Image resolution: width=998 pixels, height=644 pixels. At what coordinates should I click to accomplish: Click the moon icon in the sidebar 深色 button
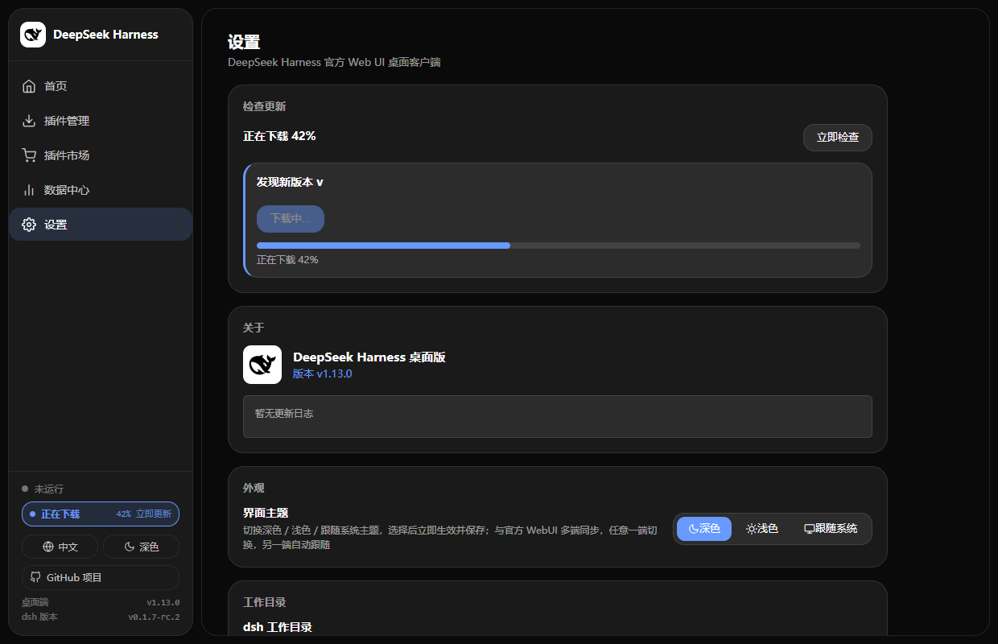pos(130,547)
